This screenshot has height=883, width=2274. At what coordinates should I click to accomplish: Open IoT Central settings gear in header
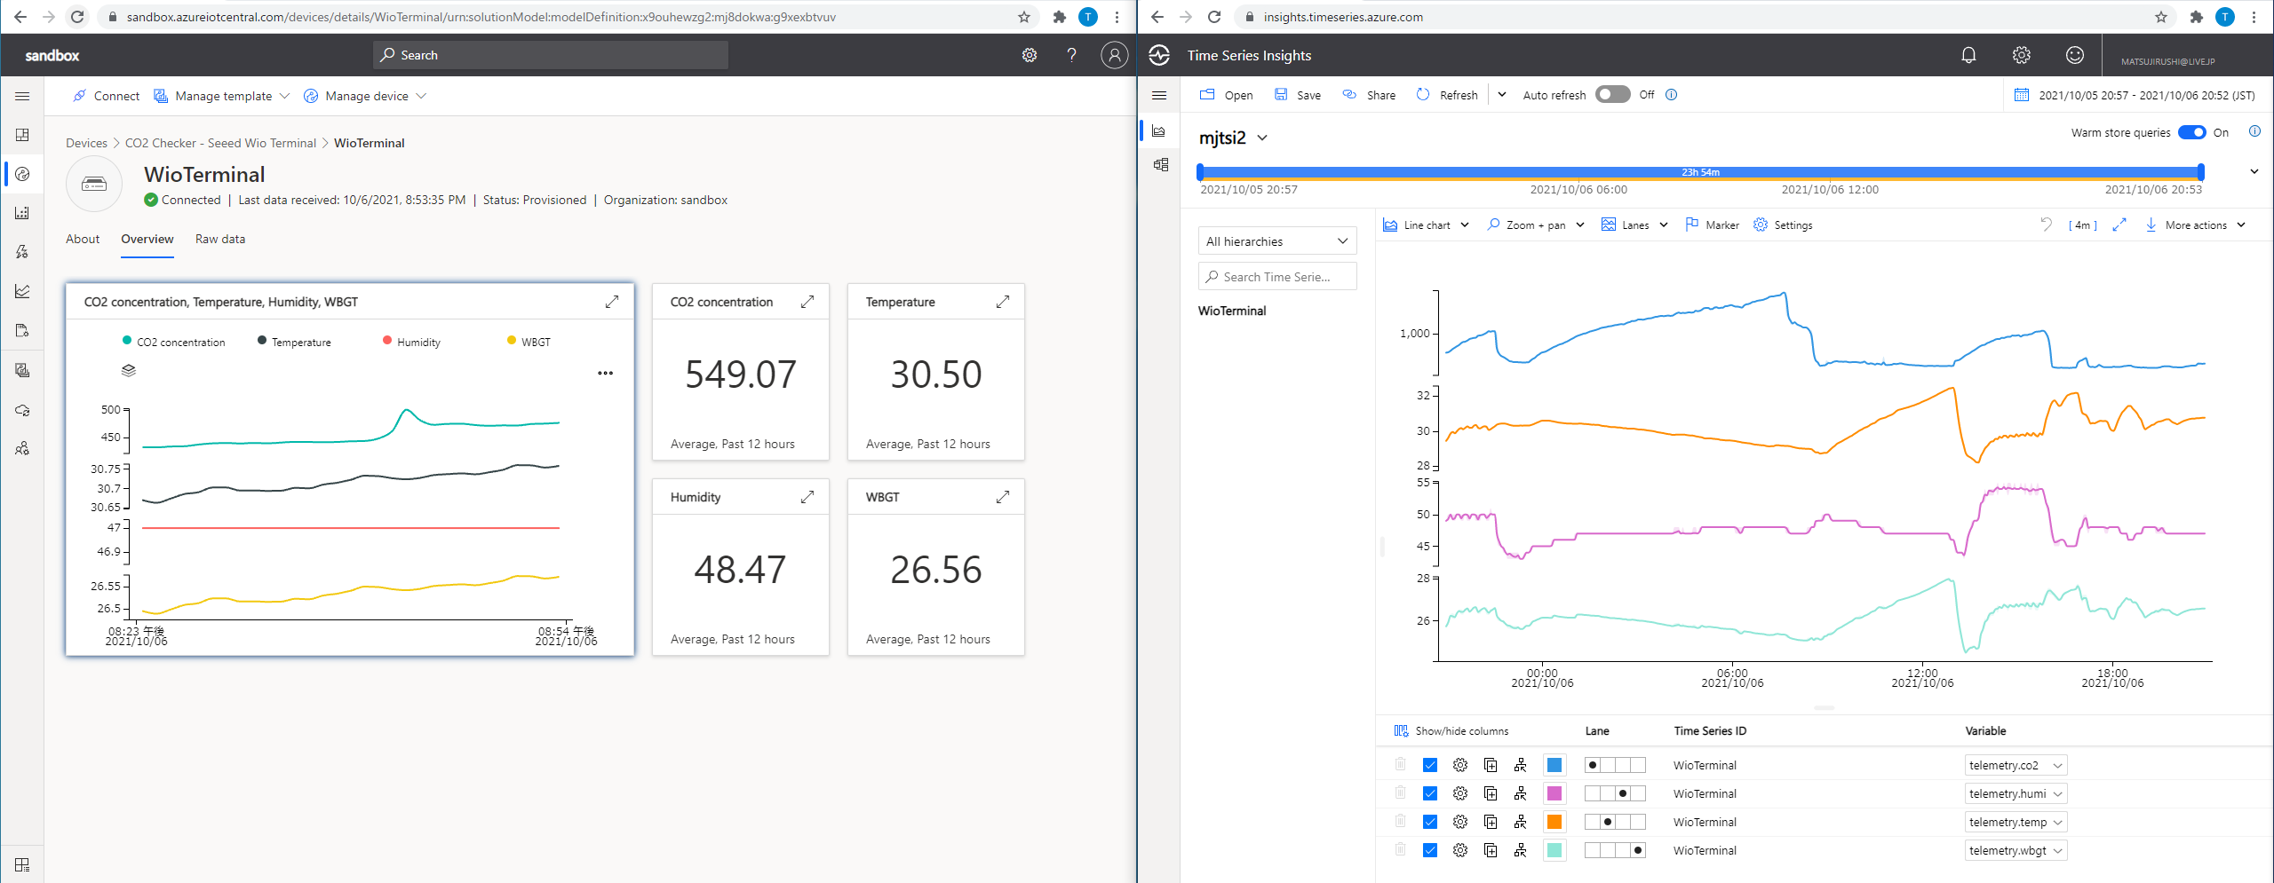[x=1030, y=55]
